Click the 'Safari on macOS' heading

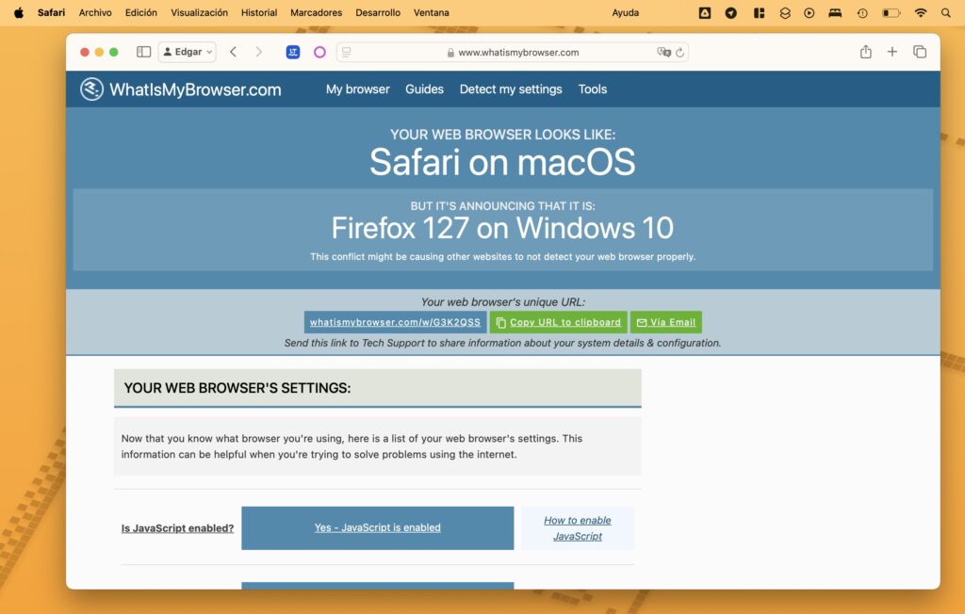click(502, 162)
